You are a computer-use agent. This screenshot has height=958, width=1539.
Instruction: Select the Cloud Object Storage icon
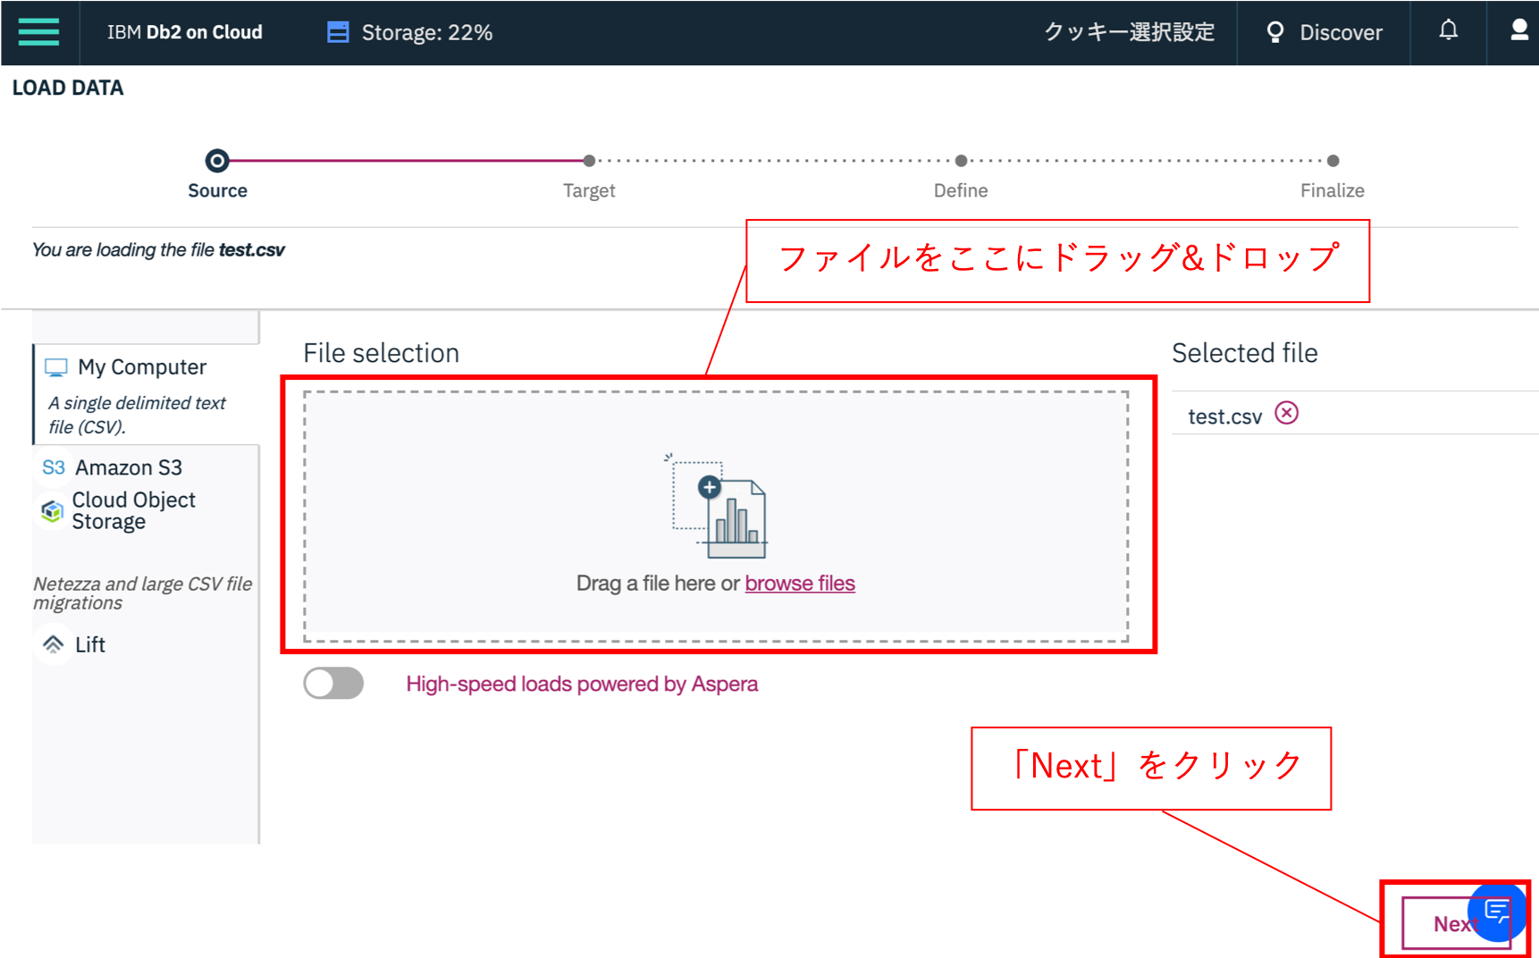point(52,510)
